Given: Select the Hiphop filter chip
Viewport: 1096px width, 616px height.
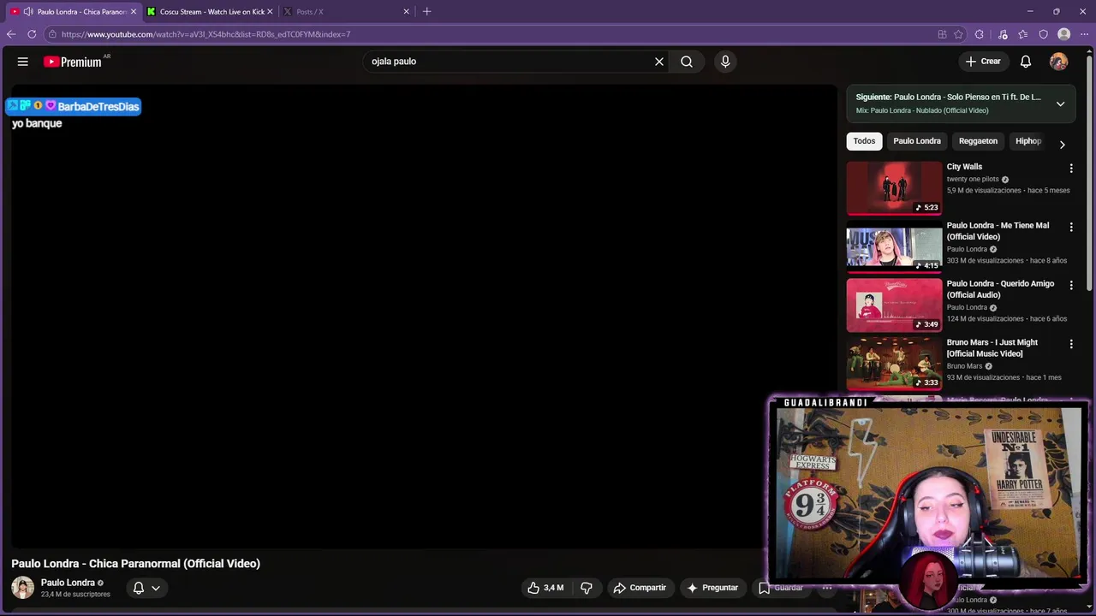Looking at the screenshot, I should pos(1027,141).
